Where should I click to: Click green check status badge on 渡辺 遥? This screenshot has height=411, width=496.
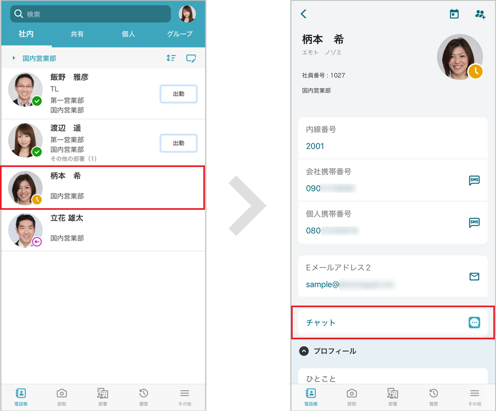37,152
